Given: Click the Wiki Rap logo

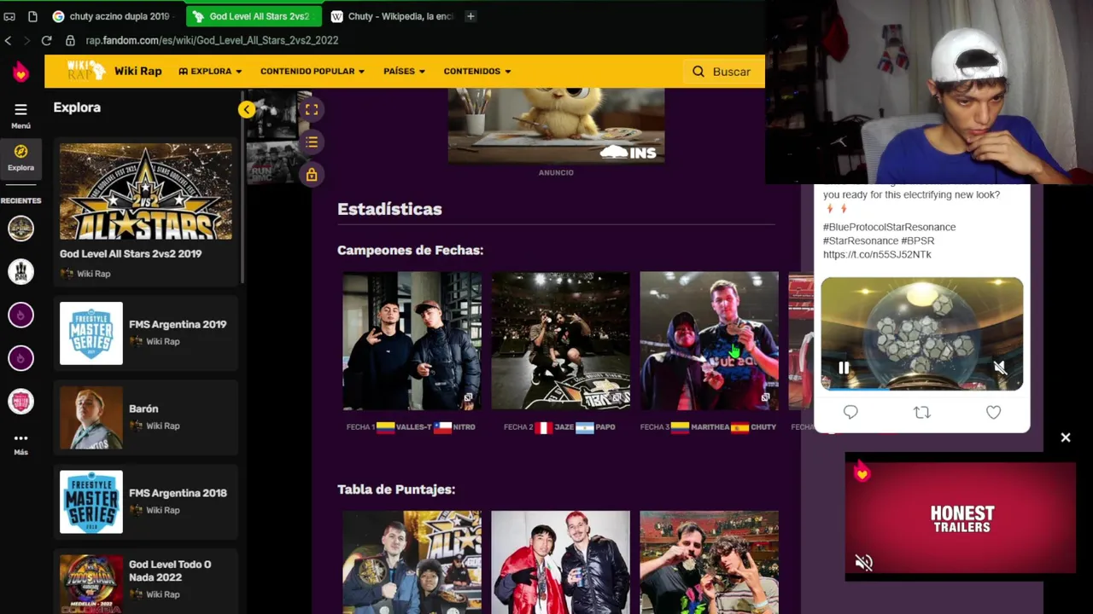Looking at the screenshot, I should click(x=86, y=71).
